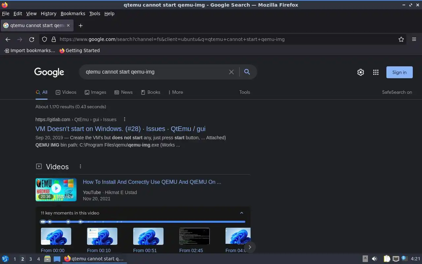422x264 pixels.
Task: Submit search with magnifier icon
Action: click(x=247, y=72)
